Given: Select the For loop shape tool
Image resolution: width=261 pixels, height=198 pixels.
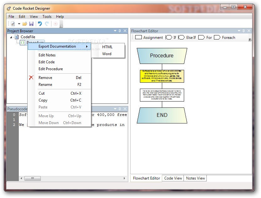Looking at the screenshot, I should (205, 38).
